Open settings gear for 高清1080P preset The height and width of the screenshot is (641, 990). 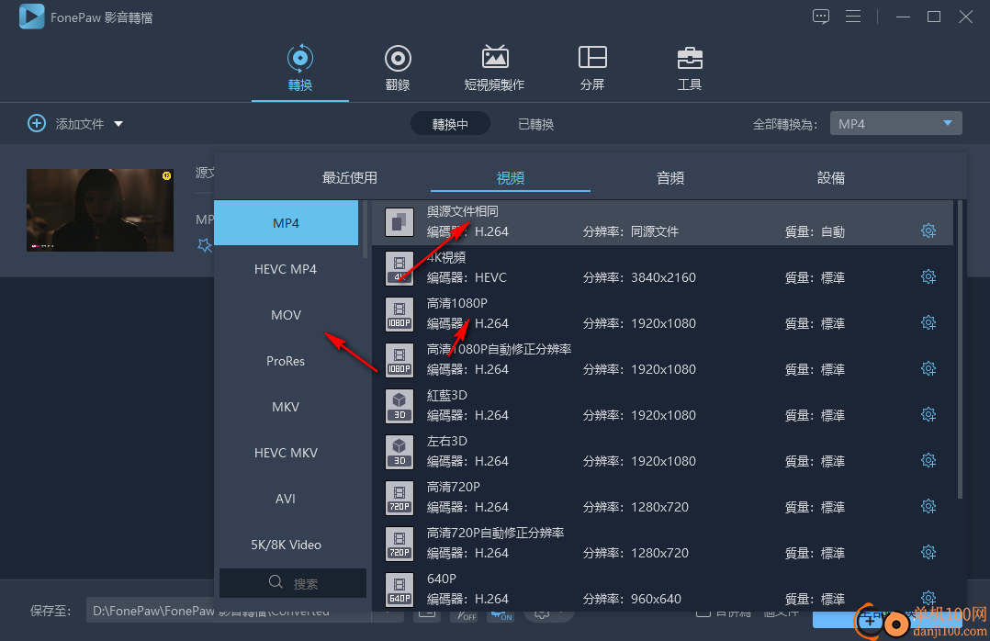tap(928, 322)
